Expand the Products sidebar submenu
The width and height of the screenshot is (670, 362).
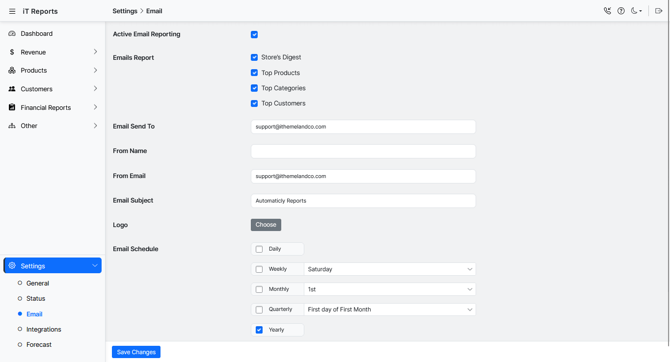[95, 71]
